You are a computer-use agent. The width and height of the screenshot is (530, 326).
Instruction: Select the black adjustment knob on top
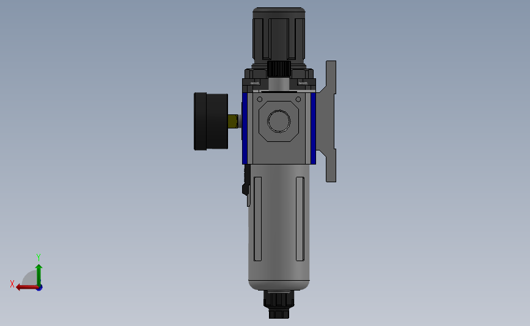click(x=279, y=37)
